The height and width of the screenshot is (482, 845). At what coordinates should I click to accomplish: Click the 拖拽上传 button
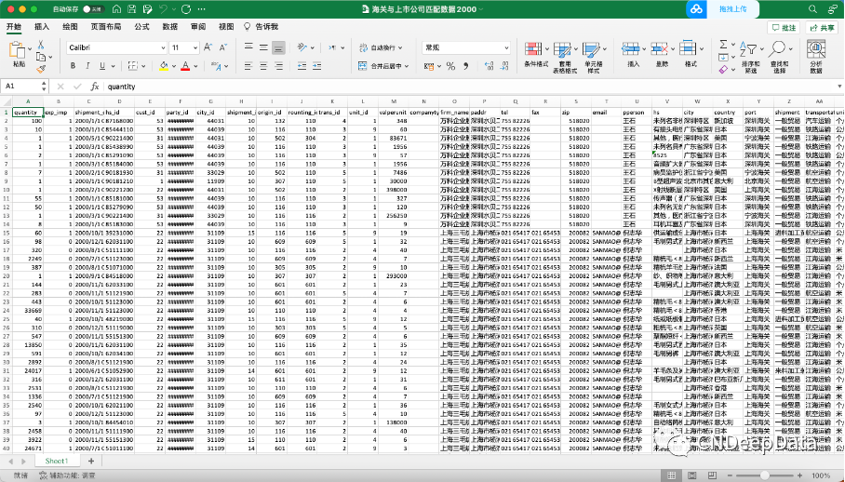pos(733,9)
